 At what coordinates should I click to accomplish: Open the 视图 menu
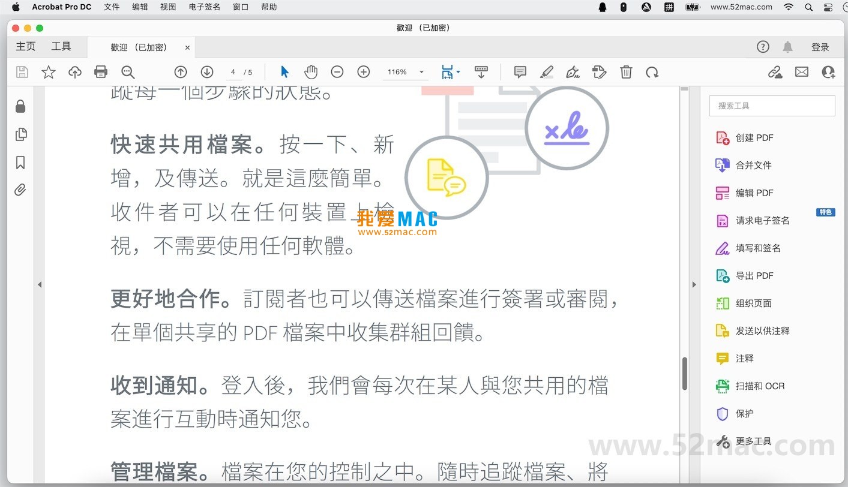tap(168, 7)
